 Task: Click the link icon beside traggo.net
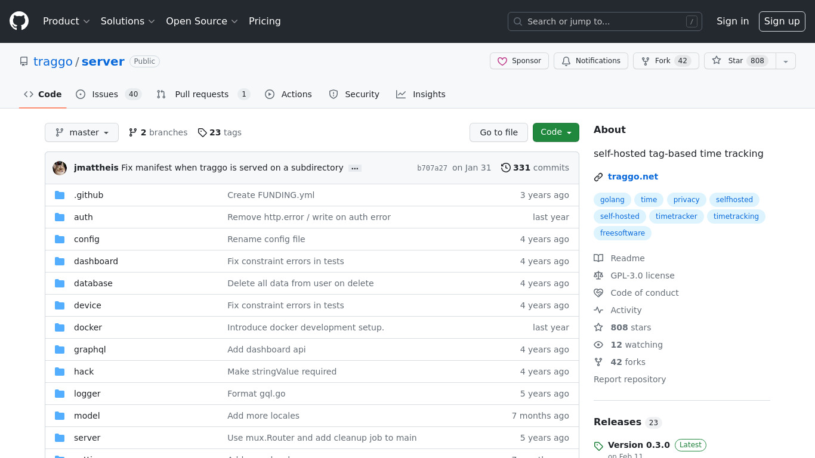598,177
